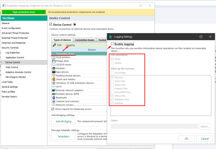Viewport: 216px width, 149px height.
Task: Toggle the All formats checkbox
Action: click(112, 72)
